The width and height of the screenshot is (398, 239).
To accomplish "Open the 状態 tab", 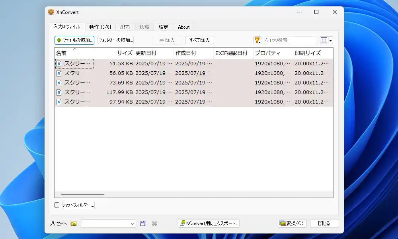I will tap(144, 27).
